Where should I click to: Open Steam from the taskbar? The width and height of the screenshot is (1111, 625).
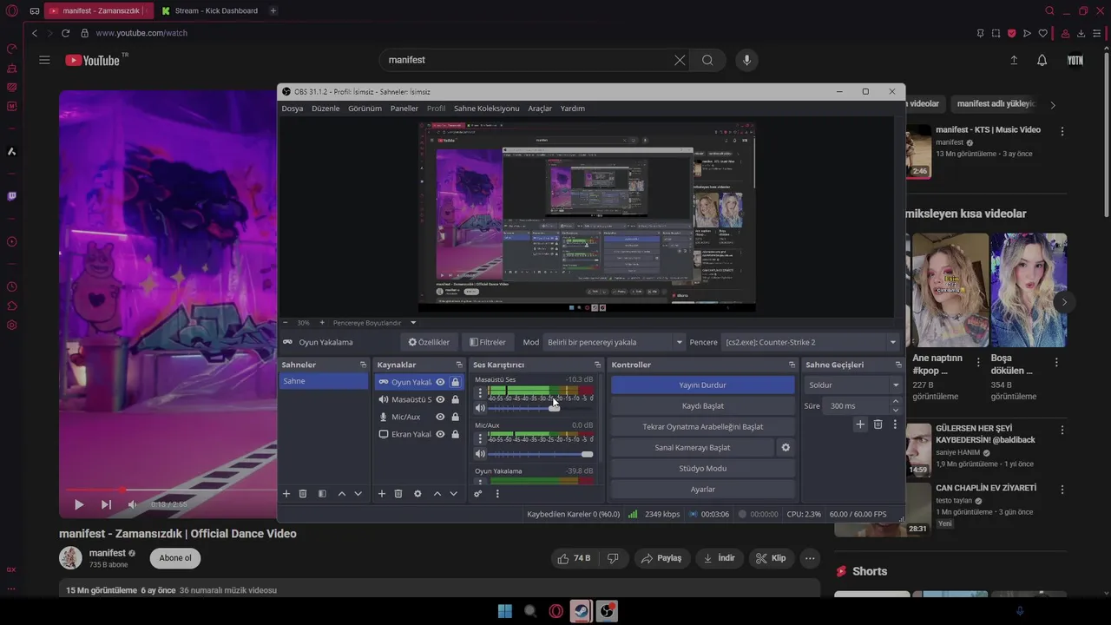pyautogui.click(x=582, y=611)
